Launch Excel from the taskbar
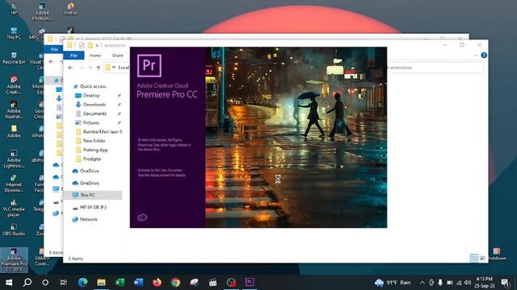 tap(120, 282)
